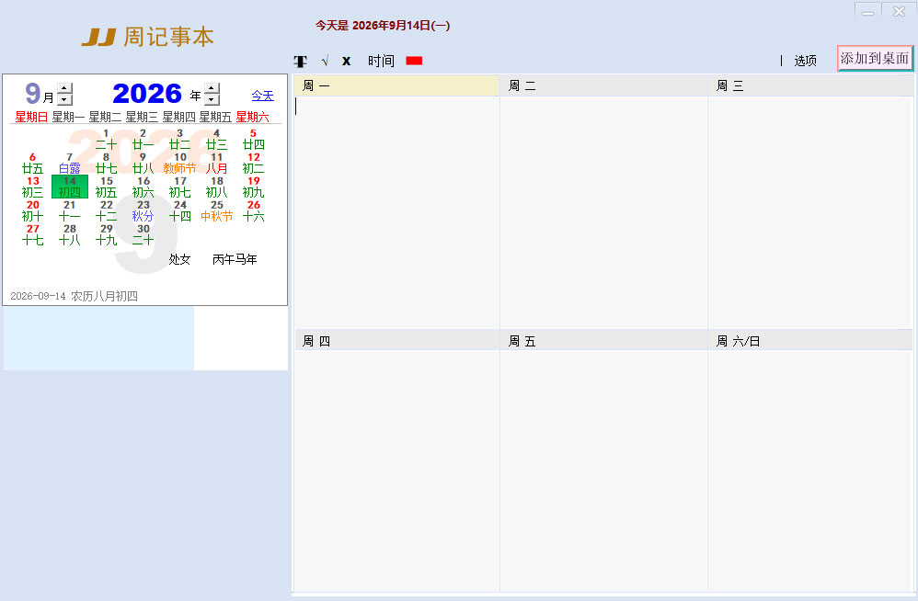Click the JJ 周记事本 logo
The width and height of the screenshot is (918, 601).
point(147,37)
